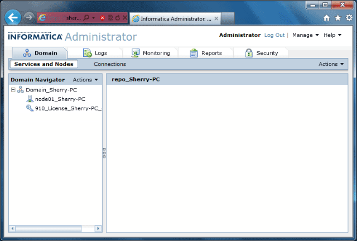The image size is (357, 241).
Task: Click the Logs tab's document icon
Action: 88,53
